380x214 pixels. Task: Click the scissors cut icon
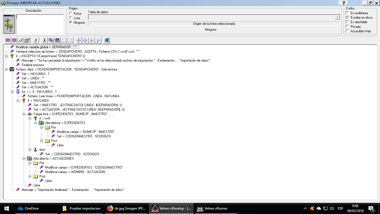[x=44, y=40]
